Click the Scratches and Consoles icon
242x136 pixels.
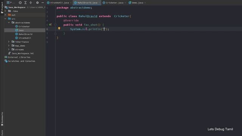tap(6, 61)
